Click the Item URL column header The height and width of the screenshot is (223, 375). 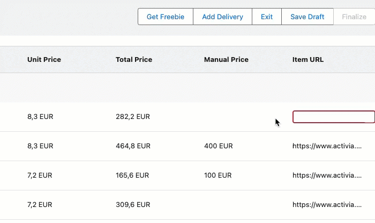click(x=308, y=60)
